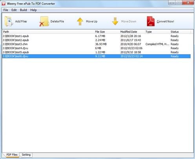Click the Convert Now! label
The width and height of the screenshot is (195, 159).
165,22
